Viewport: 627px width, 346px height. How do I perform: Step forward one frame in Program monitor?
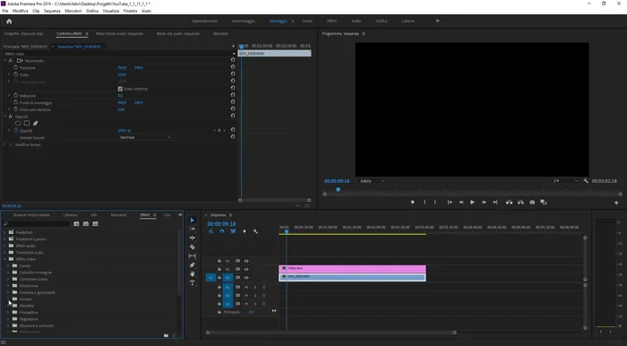484,203
